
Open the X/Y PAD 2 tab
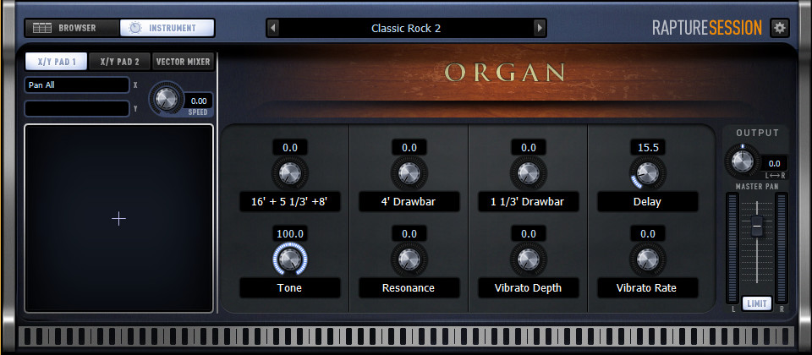pos(119,62)
